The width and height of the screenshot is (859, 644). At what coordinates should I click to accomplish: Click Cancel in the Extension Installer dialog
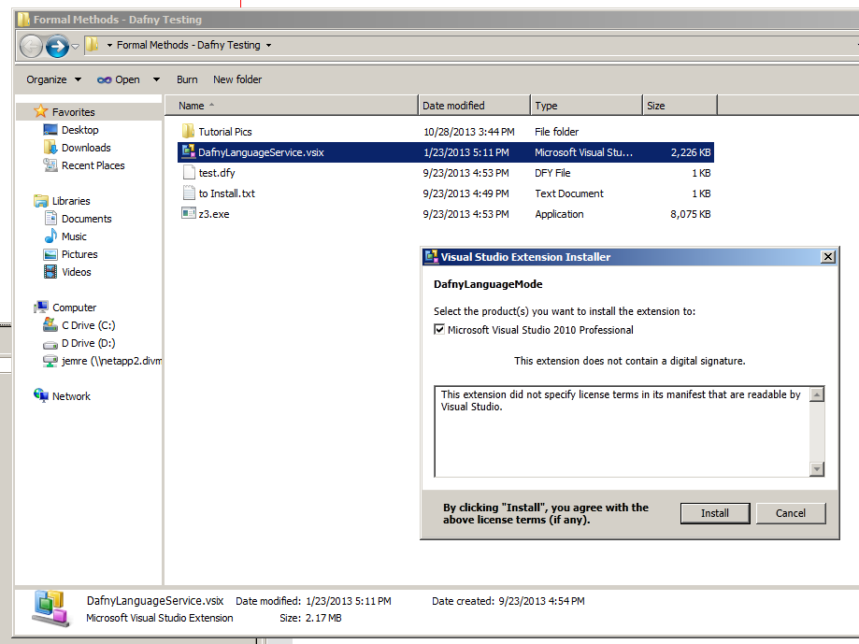[791, 513]
